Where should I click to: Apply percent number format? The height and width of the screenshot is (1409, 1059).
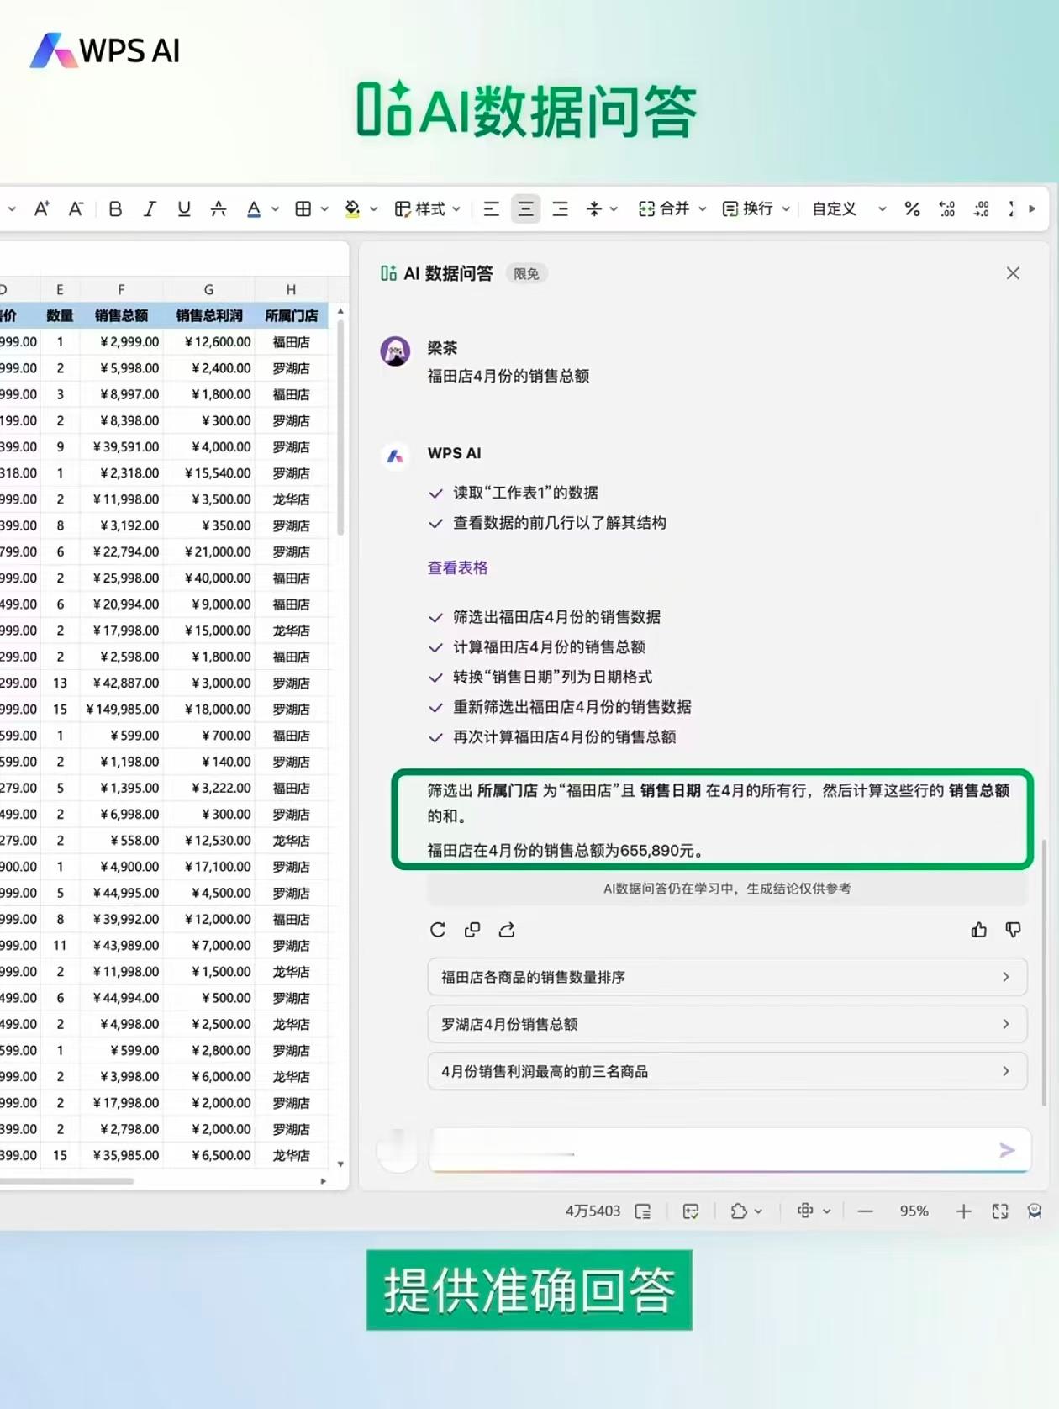click(x=912, y=208)
